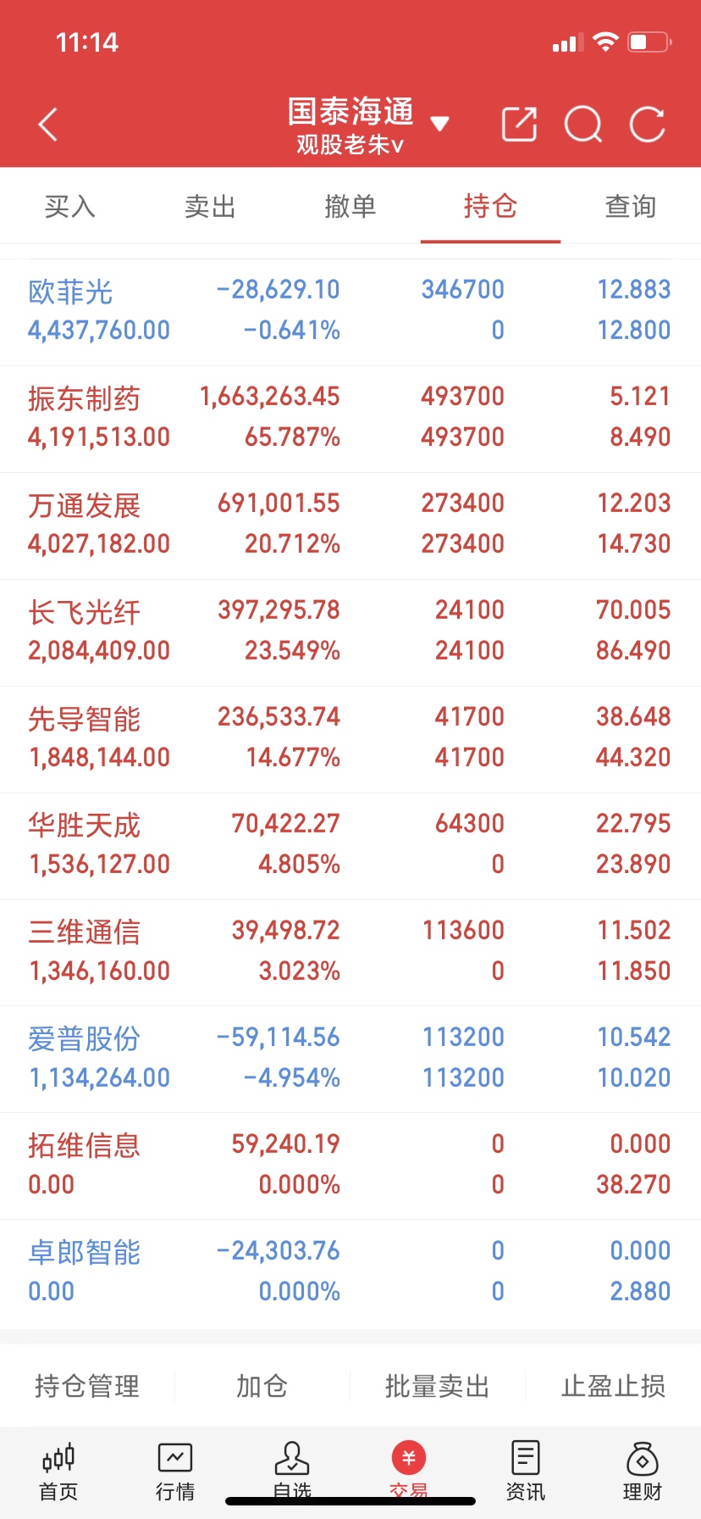701x1519 pixels.
Task: Tap the 止盈止损 button
Action: pos(613,1386)
